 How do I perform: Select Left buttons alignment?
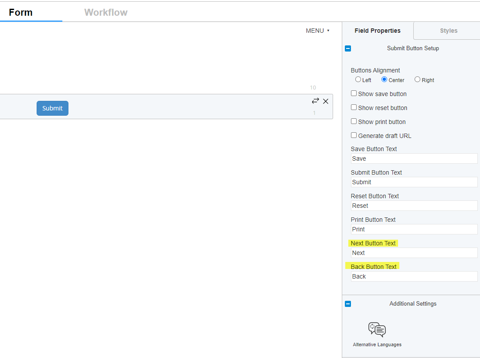[358, 79]
